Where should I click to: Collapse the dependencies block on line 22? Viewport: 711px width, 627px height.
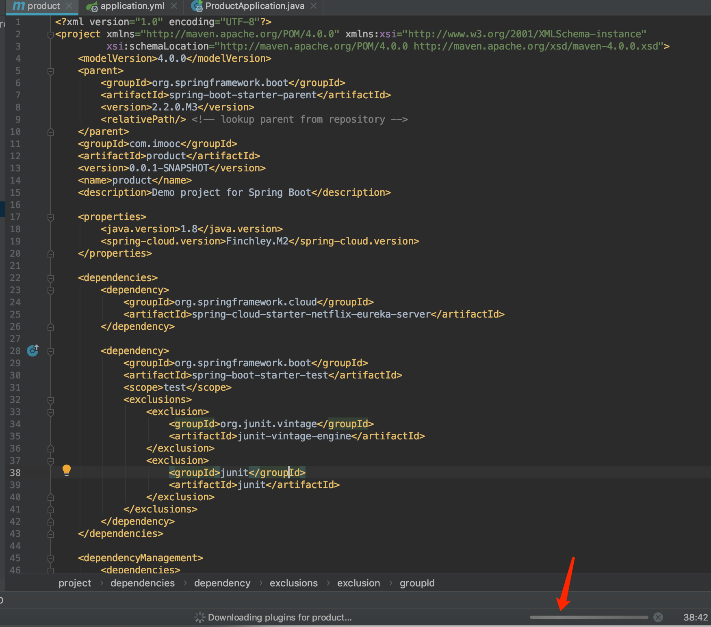click(x=51, y=279)
